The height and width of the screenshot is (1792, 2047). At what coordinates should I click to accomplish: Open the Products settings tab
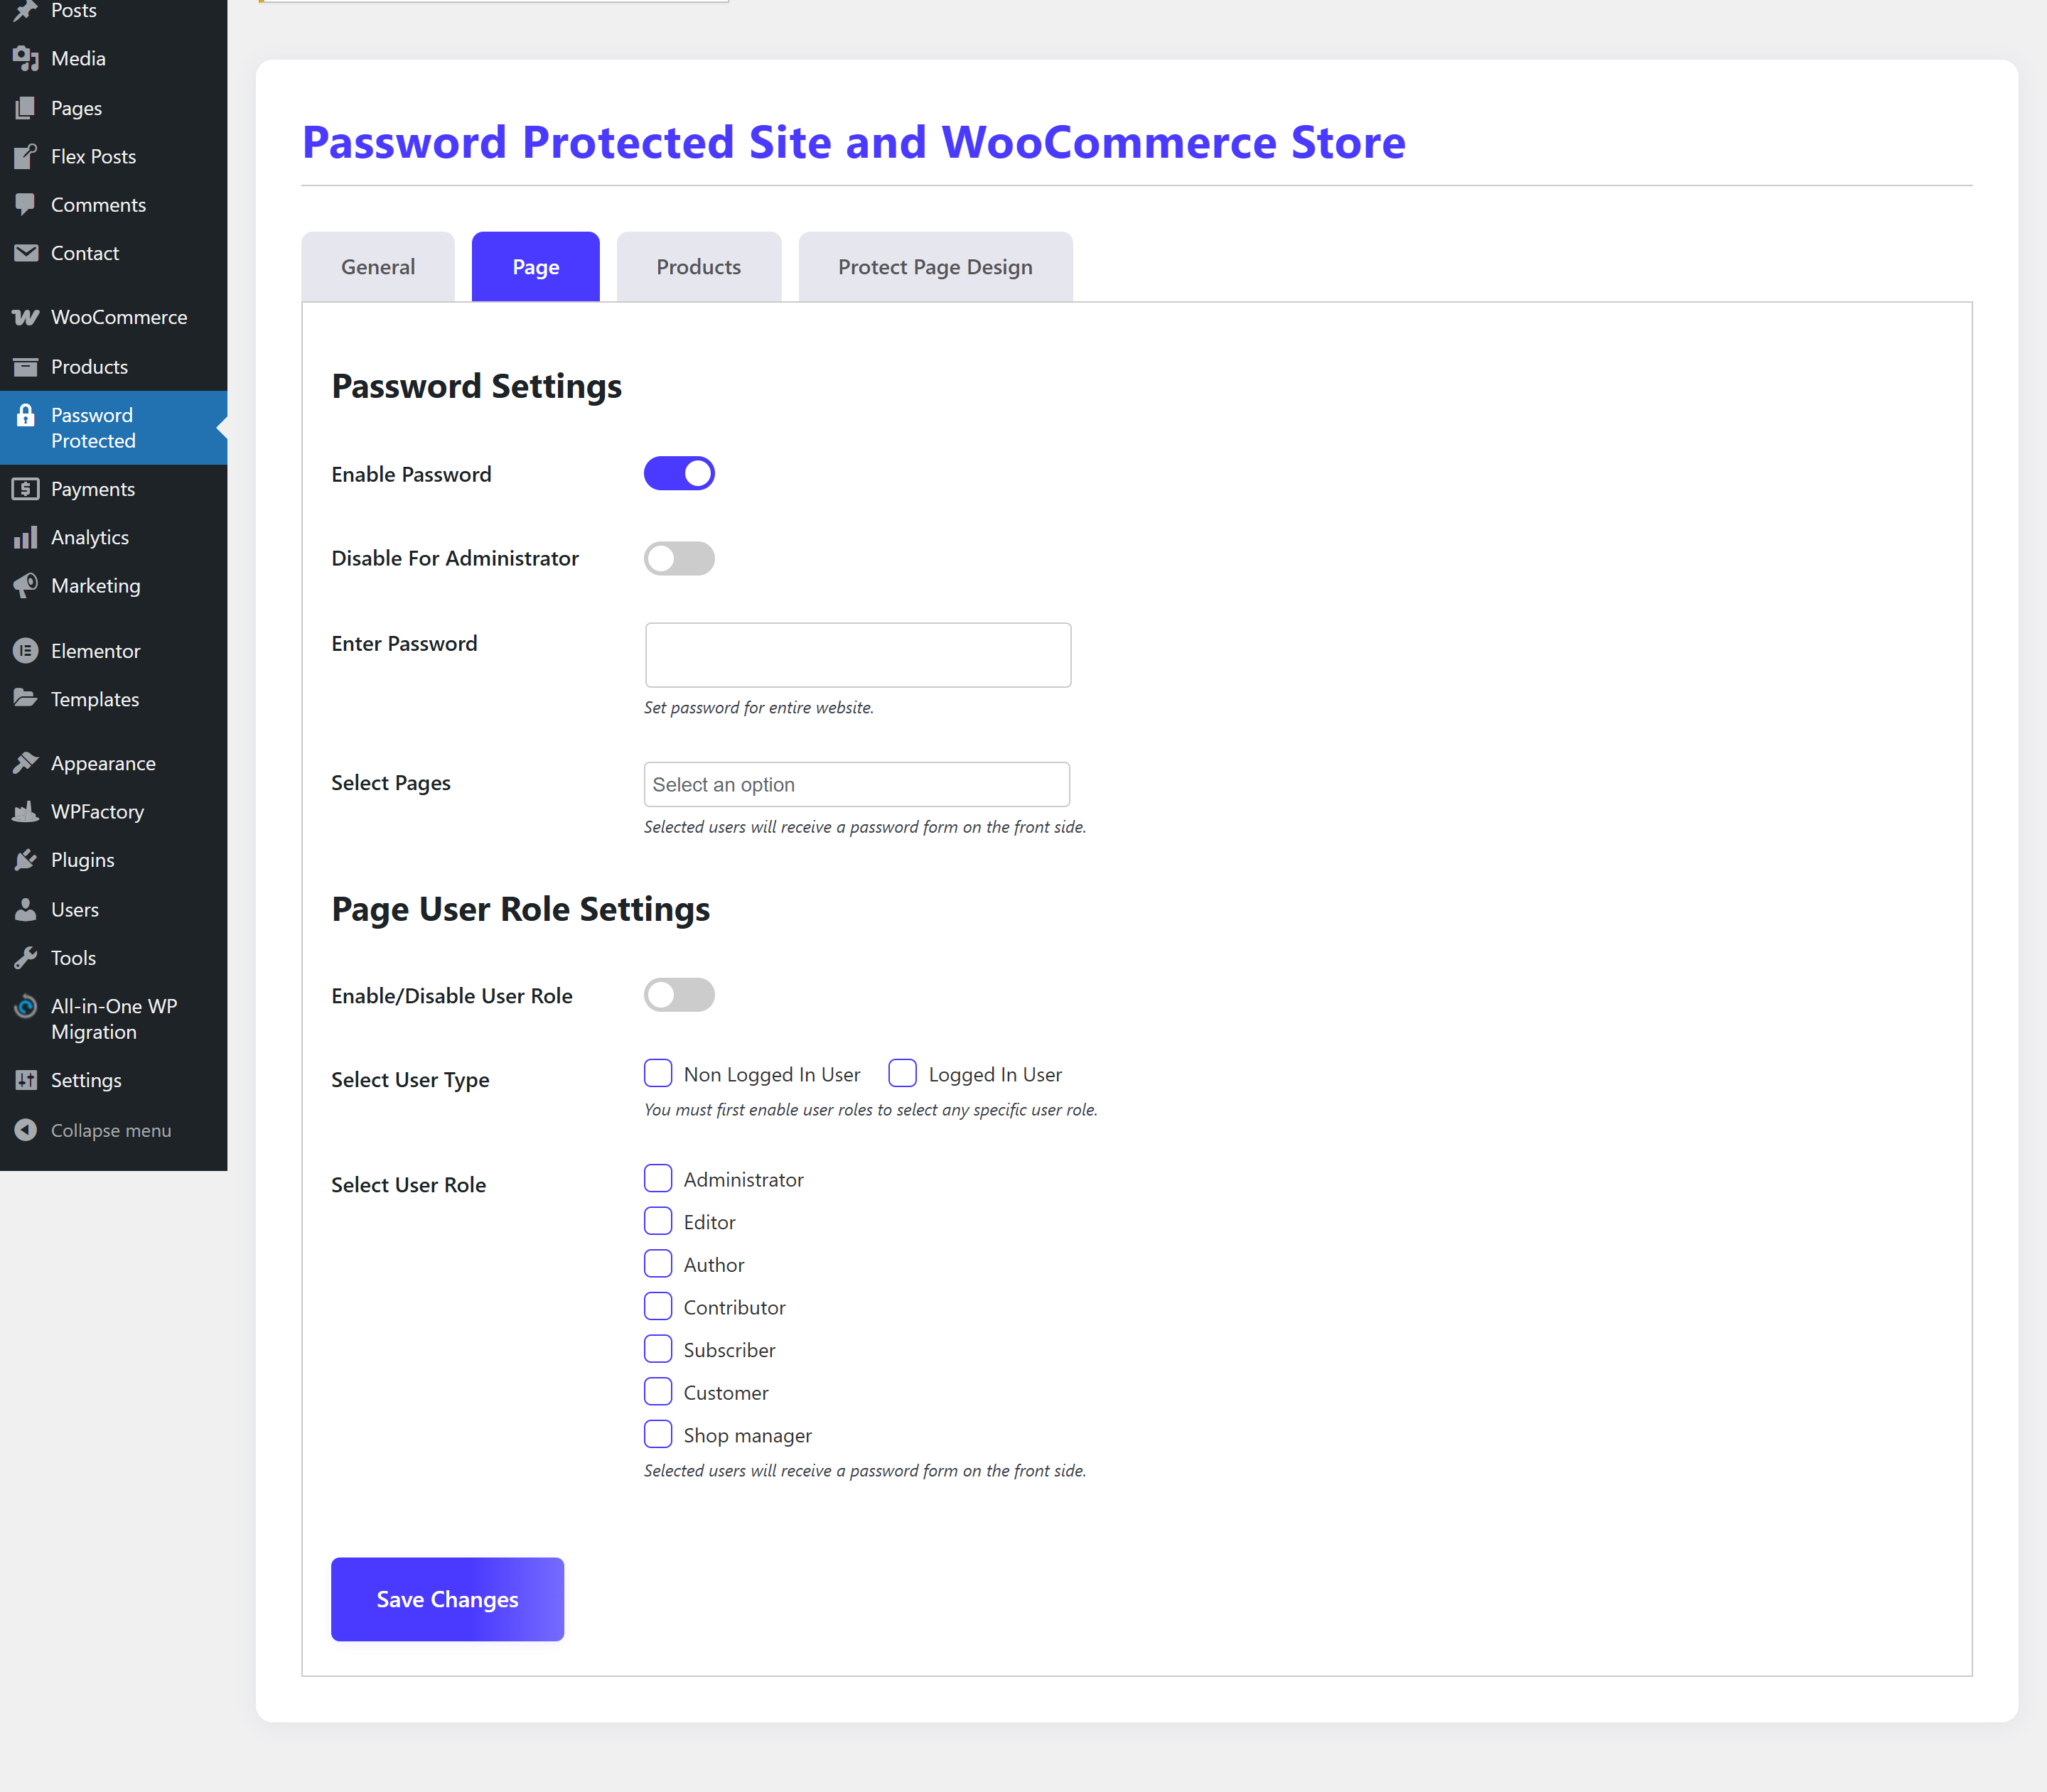pos(699,267)
